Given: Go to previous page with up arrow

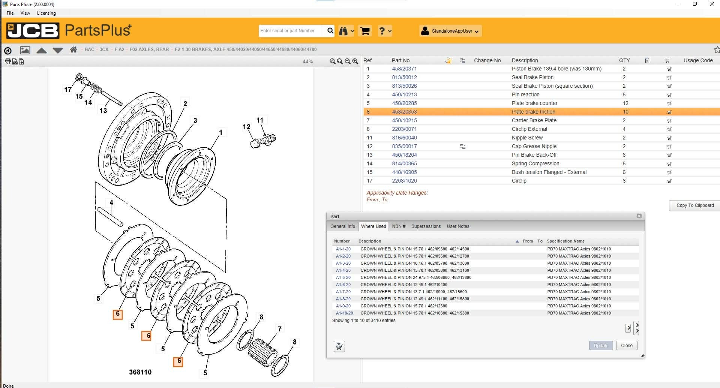Looking at the screenshot, I should point(42,50).
